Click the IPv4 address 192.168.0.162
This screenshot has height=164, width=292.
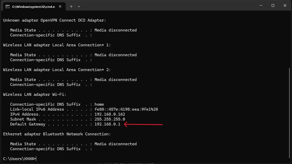[110, 114]
